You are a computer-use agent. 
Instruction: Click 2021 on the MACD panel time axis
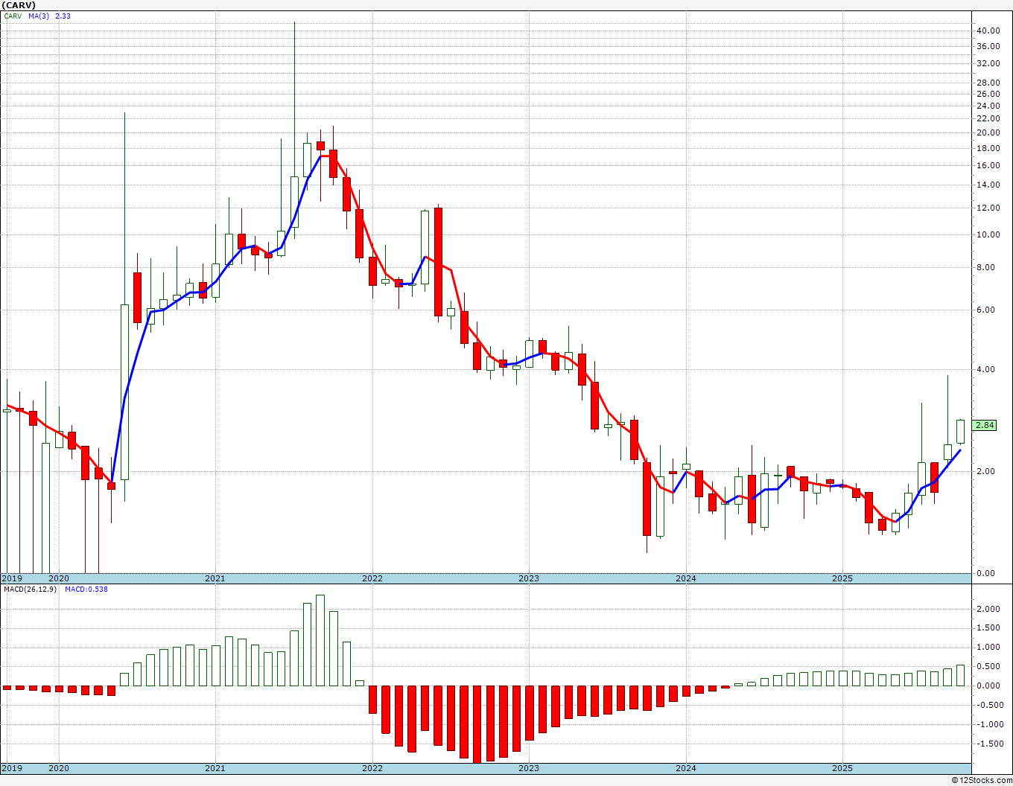pyautogui.click(x=215, y=768)
